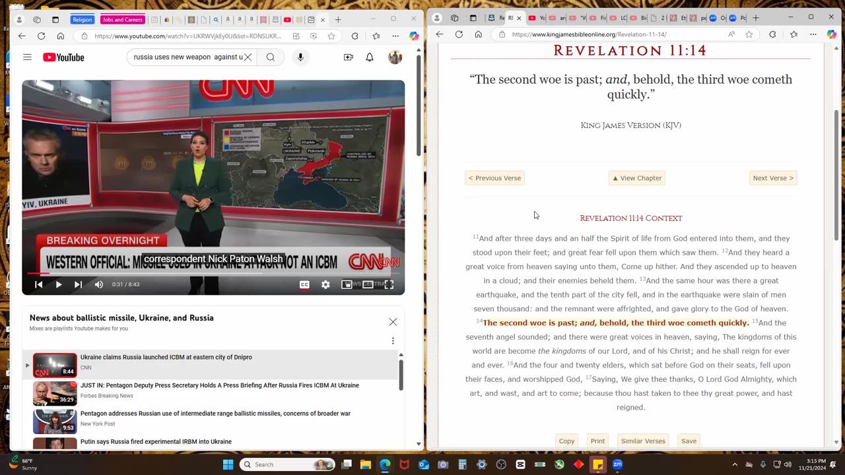Open tab actions menu in YouTube window
The height and width of the screenshot is (475, 845).
pyautogui.click(x=55, y=20)
